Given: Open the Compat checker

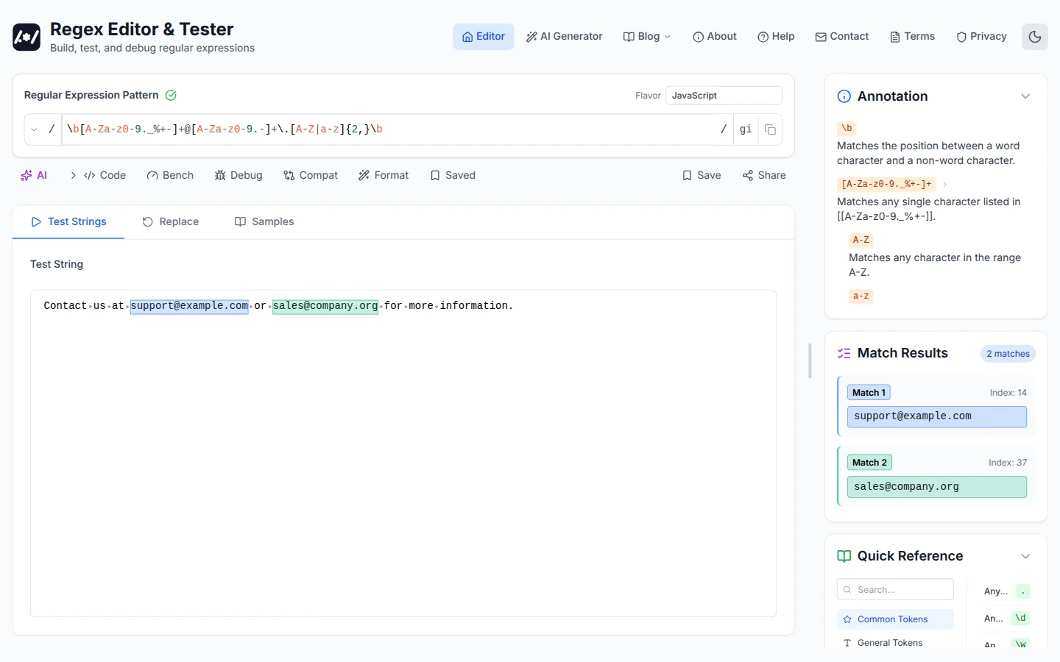Looking at the screenshot, I should (x=311, y=175).
